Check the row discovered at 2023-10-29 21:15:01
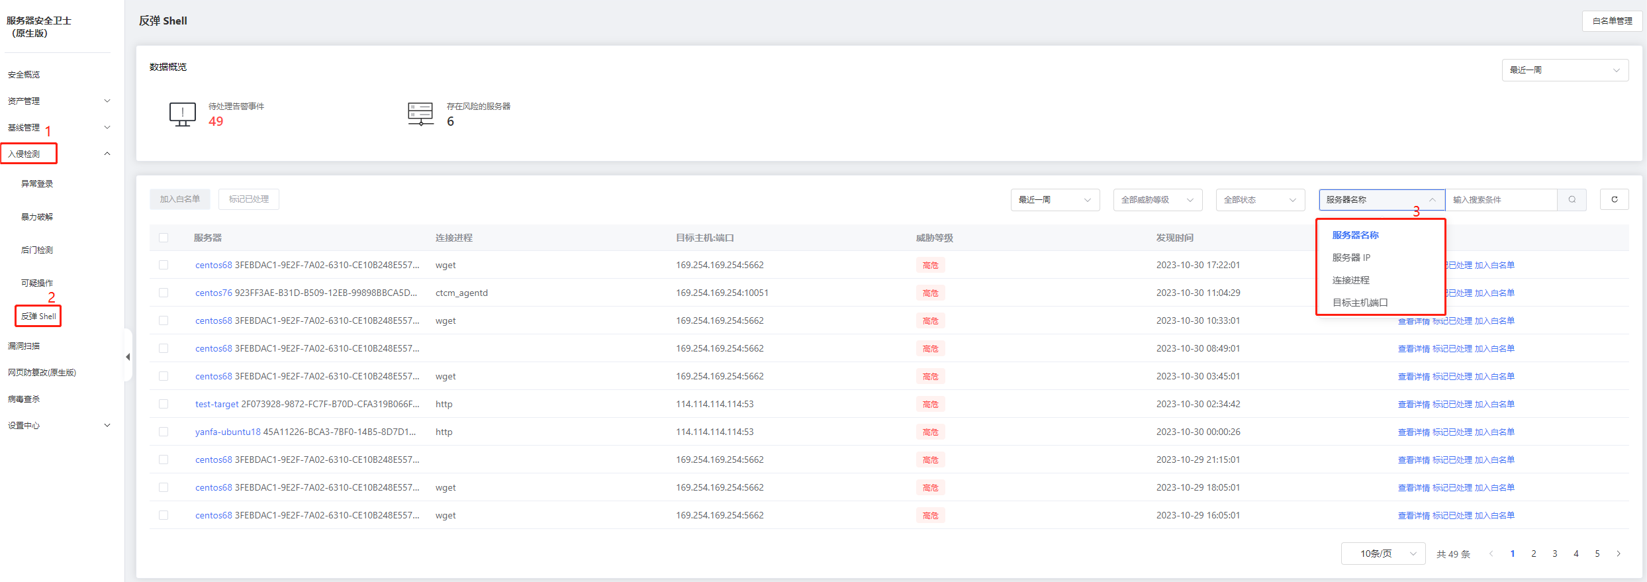Image resolution: width=1647 pixels, height=582 pixels. pyautogui.click(x=164, y=460)
